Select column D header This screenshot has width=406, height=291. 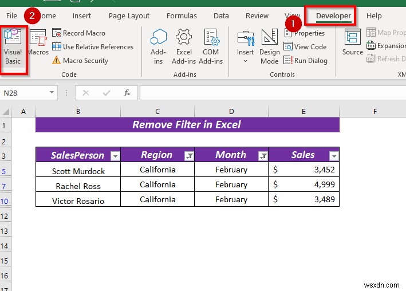(x=231, y=112)
